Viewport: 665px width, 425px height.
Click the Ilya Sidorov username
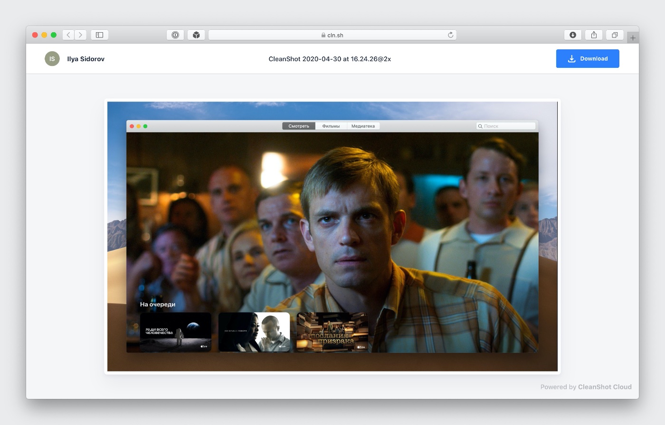[x=86, y=59]
